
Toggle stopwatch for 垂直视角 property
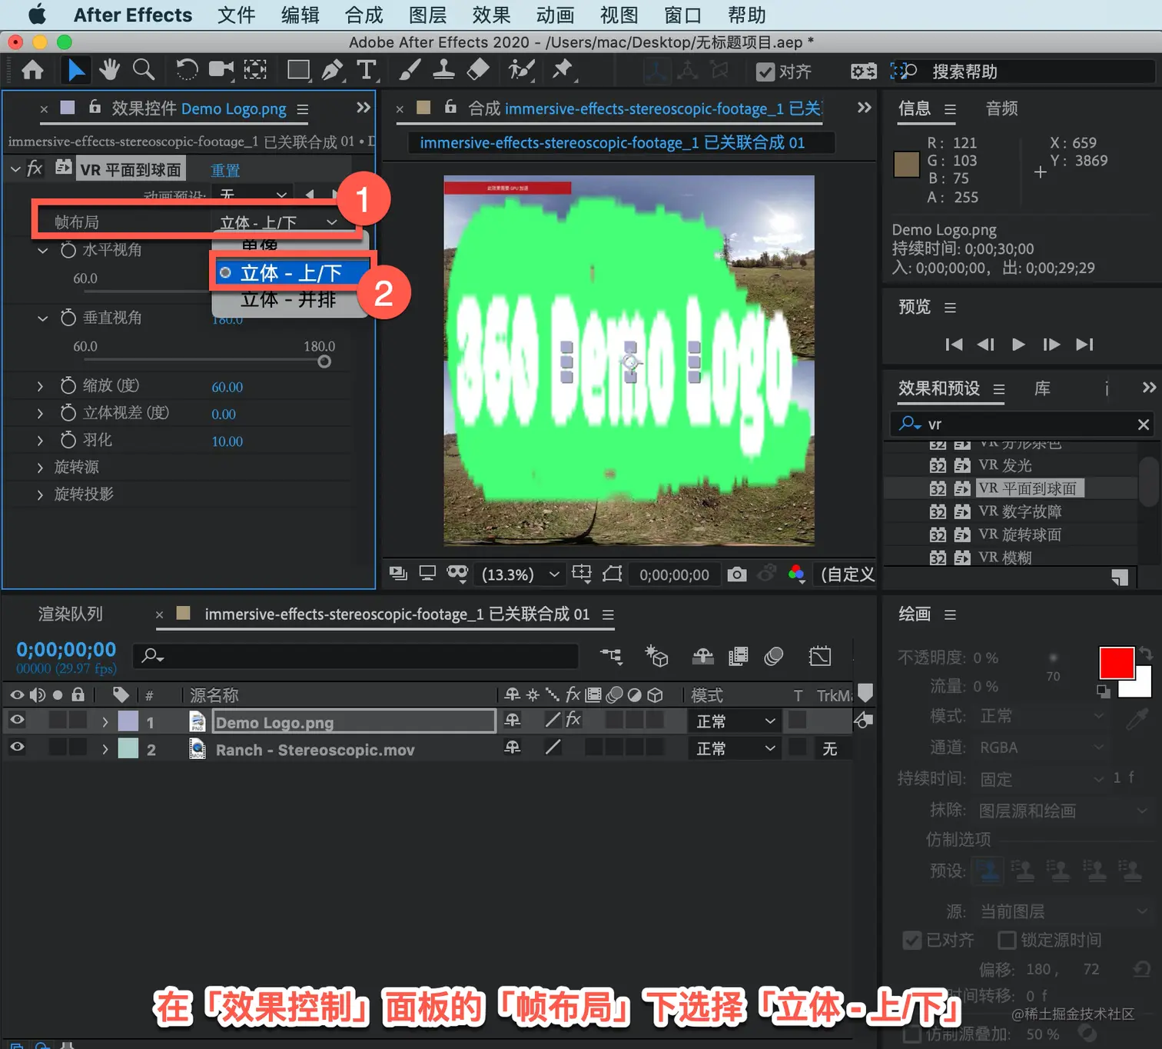(x=68, y=318)
